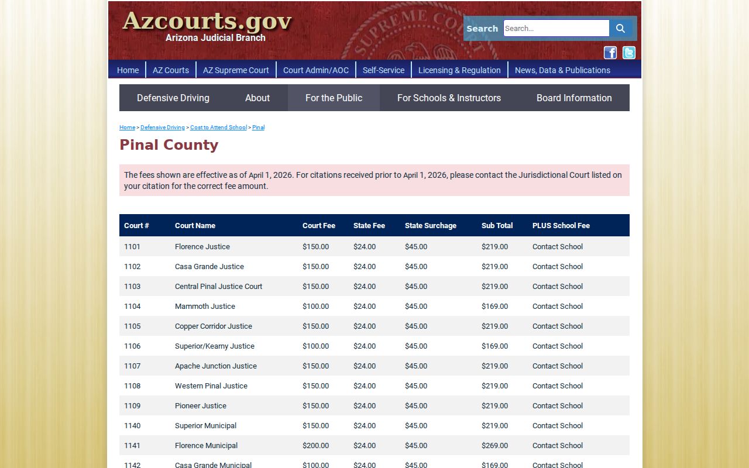Open the Home menu item
Image resolution: width=749 pixels, height=468 pixels.
pos(128,70)
